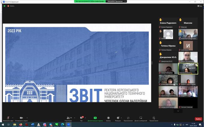The image size is (204, 127).
Task: Open the Примечания notes icon
Action: (154, 118)
